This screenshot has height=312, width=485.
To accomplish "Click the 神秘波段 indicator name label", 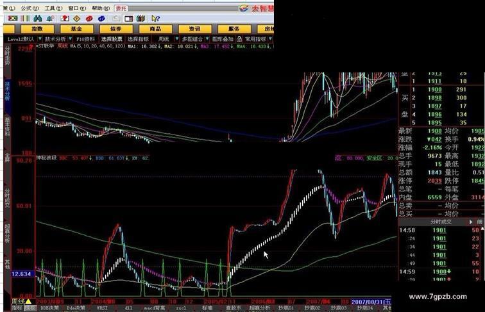I will click(46, 158).
